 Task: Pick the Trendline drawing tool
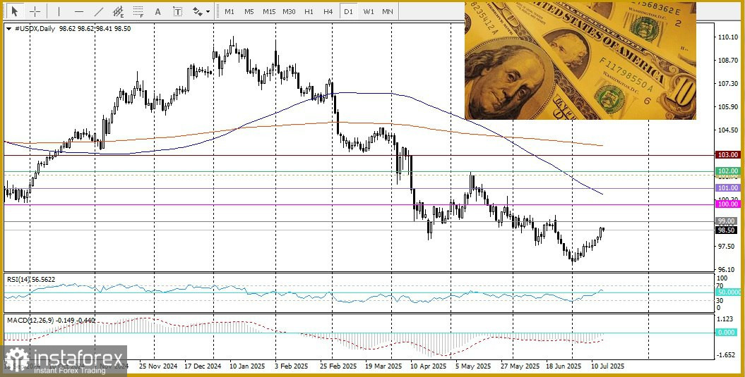99,11
